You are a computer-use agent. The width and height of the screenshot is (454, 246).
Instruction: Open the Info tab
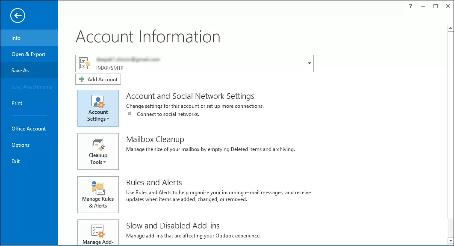pos(29,38)
